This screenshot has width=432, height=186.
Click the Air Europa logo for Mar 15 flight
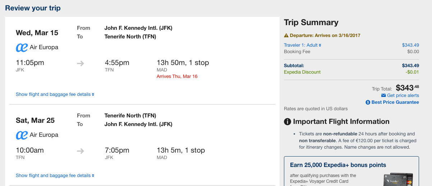[x=22, y=47]
